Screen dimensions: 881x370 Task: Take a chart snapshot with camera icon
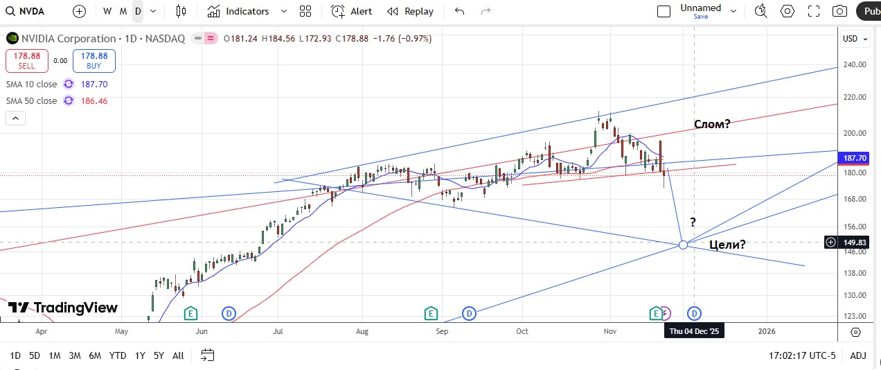(x=839, y=11)
